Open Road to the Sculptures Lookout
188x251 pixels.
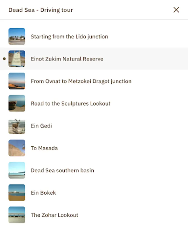pos(94,103)
